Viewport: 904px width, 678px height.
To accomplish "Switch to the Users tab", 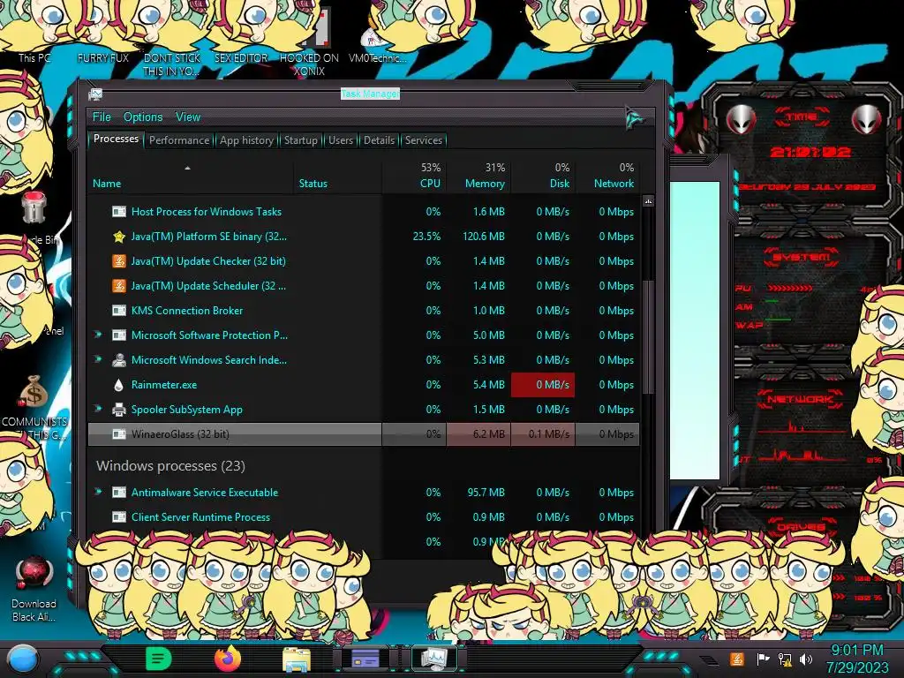I will tap(340, 140).
